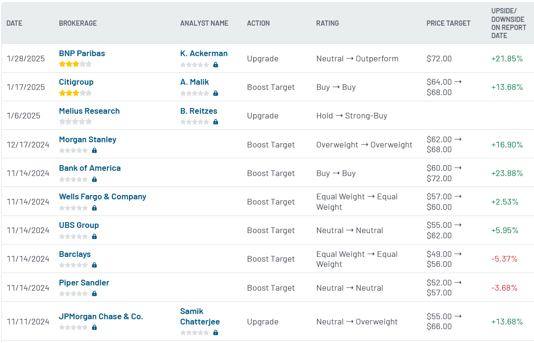Click the ACTION column header
Image resolution: width=534 pixels, height=343 pixels.
[258, 23]
